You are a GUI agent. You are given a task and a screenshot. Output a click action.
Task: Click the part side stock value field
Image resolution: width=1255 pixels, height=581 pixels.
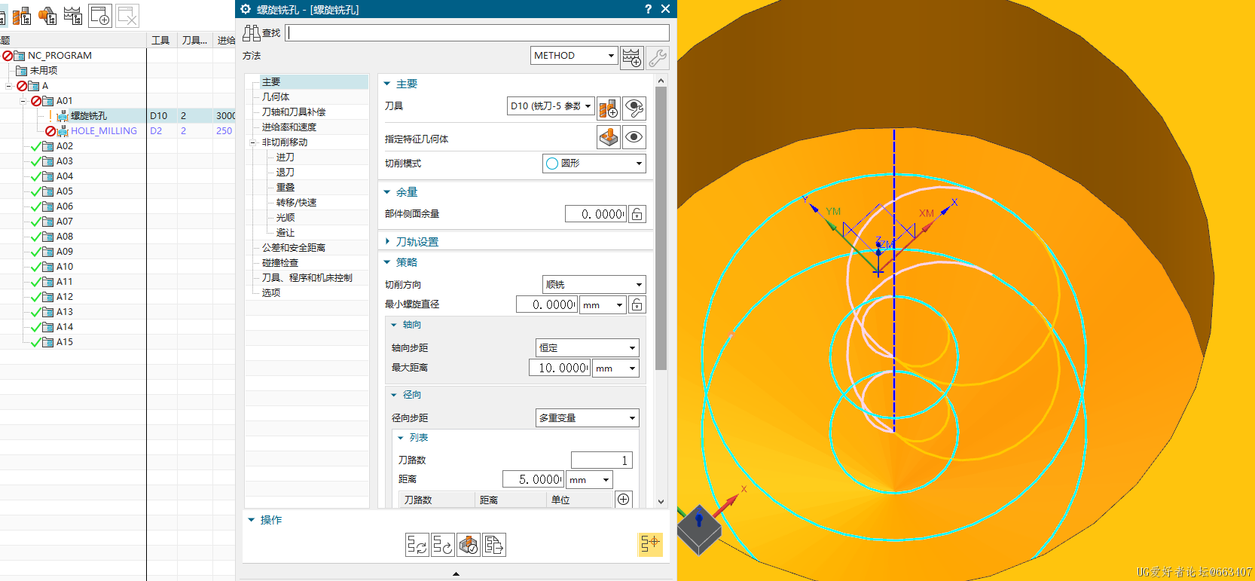pos(596,214)
